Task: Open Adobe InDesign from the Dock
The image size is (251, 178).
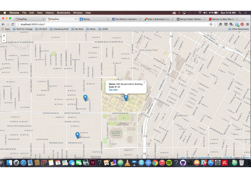Action: pyautogui.click(x=93, y=163)
